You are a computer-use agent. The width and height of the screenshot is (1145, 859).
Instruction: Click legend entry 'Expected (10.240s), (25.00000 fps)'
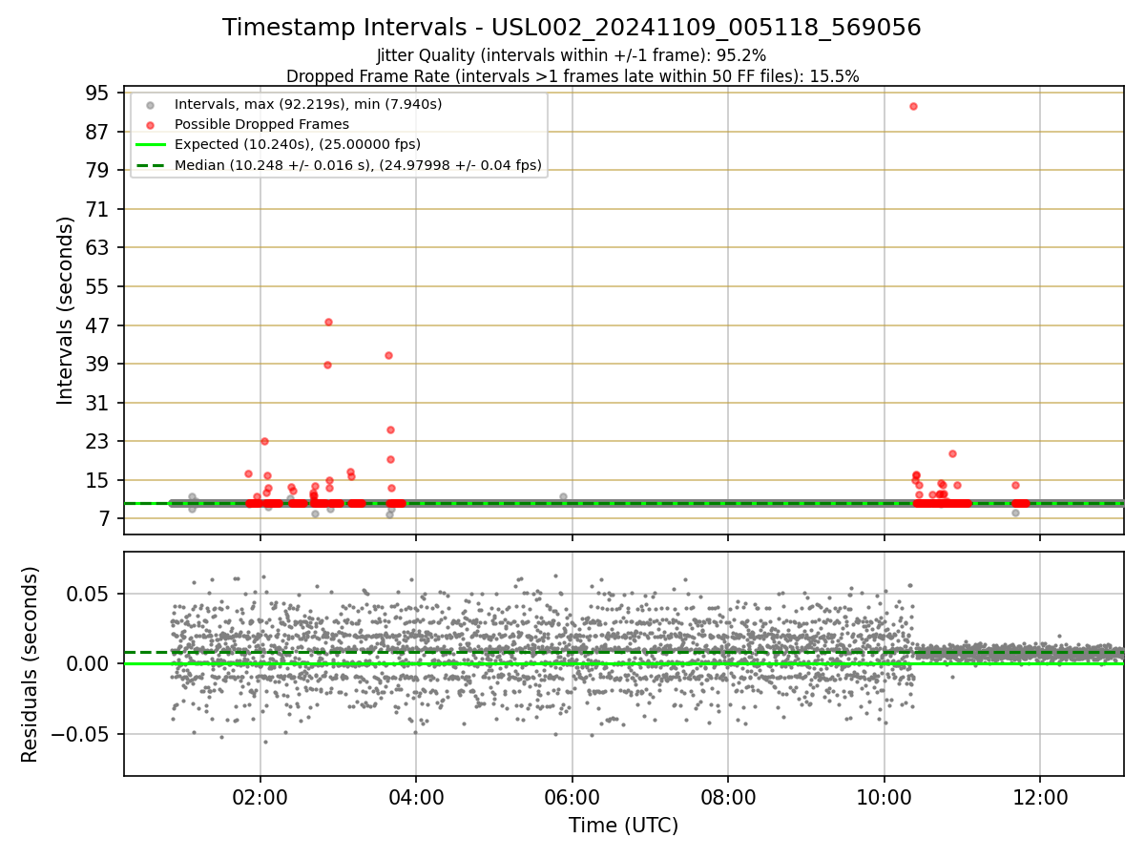click(x=298, y=144)
